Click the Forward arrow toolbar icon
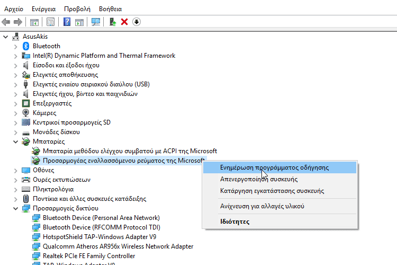The width and height of the screenshot is (397, 265). click(17, 22)
